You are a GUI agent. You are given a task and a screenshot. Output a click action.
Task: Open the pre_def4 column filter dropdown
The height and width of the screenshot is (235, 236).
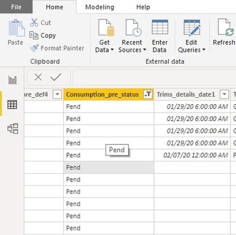pos(57,94)
